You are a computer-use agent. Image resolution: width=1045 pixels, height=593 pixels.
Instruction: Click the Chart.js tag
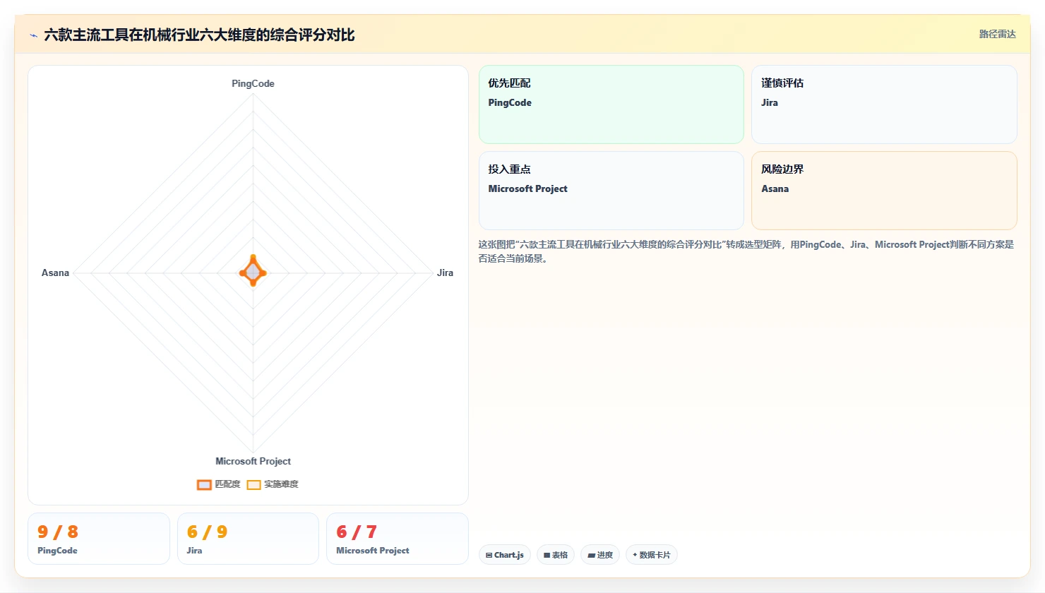pos(505,555)
